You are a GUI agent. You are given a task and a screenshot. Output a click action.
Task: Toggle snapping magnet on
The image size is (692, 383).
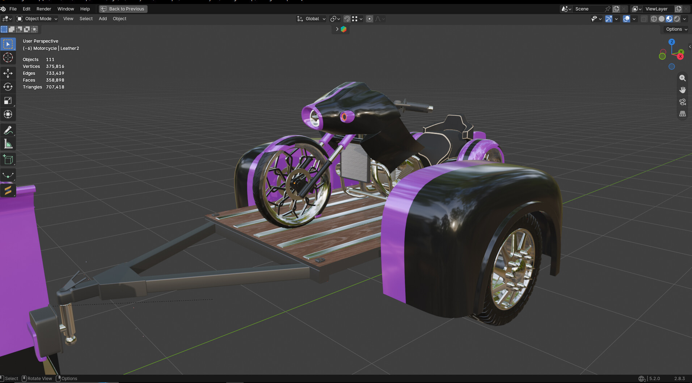pyautogui.click(x=347, y=19)
